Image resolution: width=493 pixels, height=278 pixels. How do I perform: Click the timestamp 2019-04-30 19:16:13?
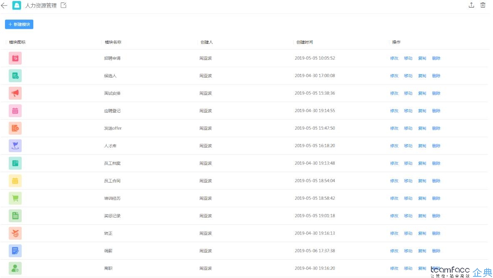point(315,233)
